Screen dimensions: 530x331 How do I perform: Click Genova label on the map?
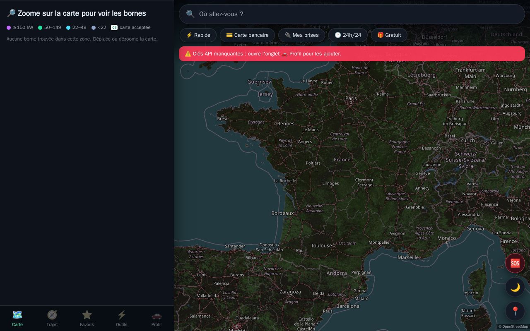pyautogui.click(x=475, y=229)
